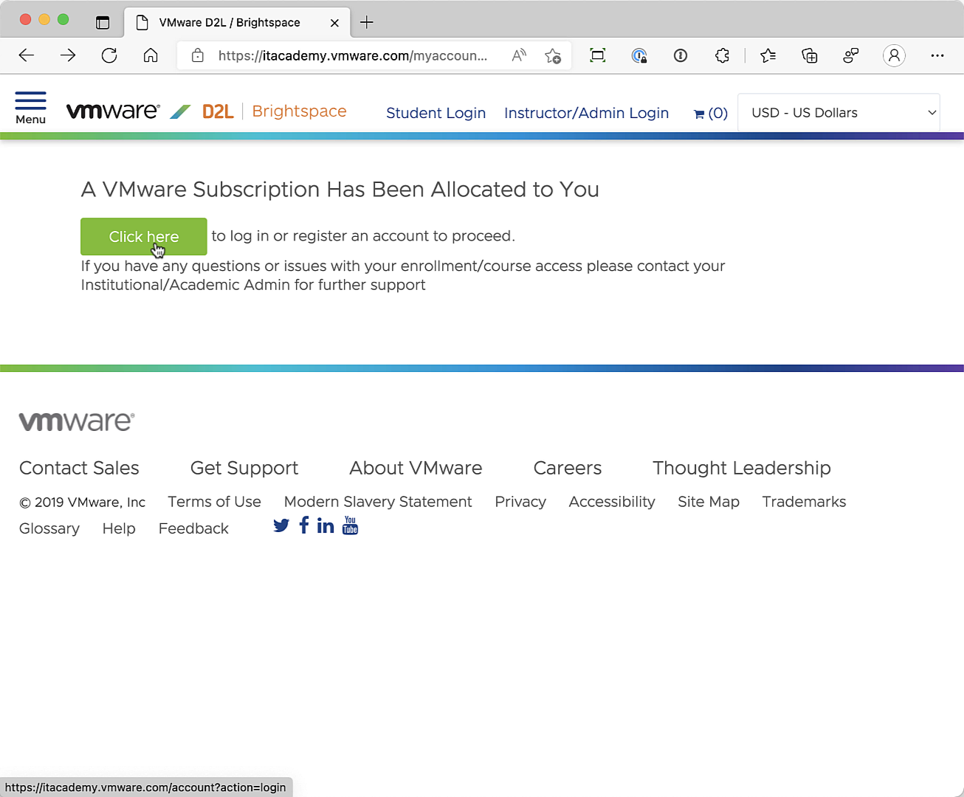Image resolution: width=964 pixels, height=797 pixels.
Task: Open the Modern Slavery Statement link
Action: tap(377, 502)
